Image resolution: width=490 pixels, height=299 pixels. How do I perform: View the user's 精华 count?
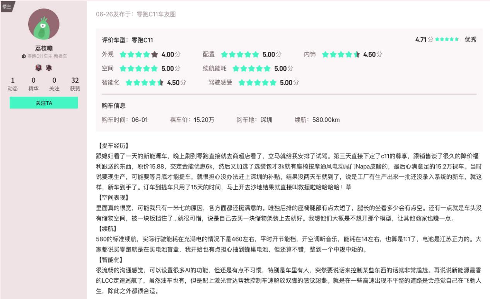[33, 84]
